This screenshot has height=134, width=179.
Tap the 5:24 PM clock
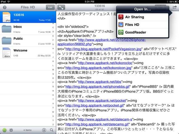pyautogui.click(x=89, y=2)
